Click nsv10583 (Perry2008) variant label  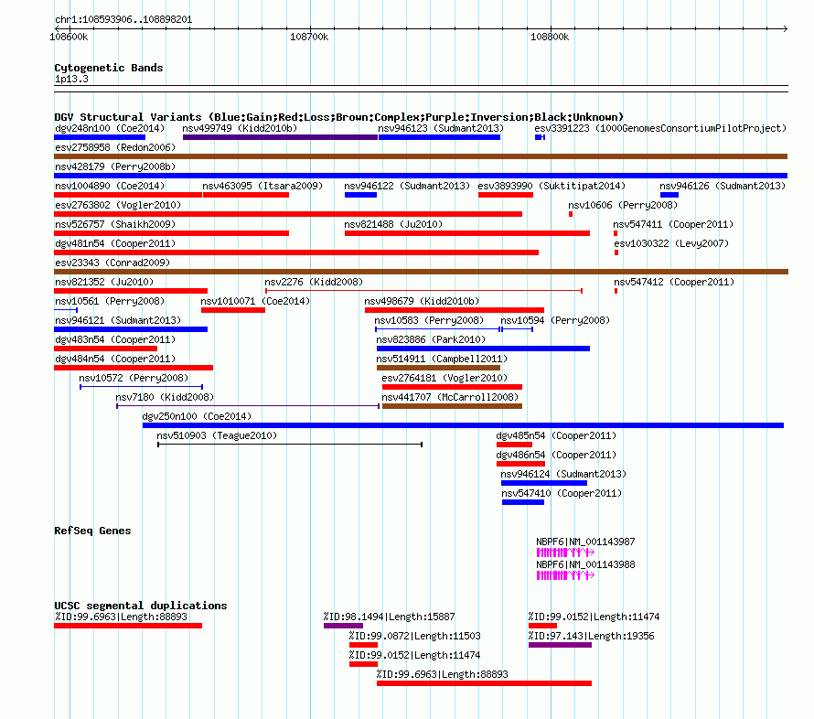pyautogui.click(x=429, y=320)
